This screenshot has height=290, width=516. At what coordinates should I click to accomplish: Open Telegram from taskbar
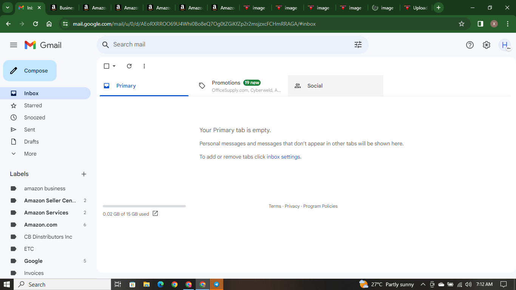[x=217, y=284]
